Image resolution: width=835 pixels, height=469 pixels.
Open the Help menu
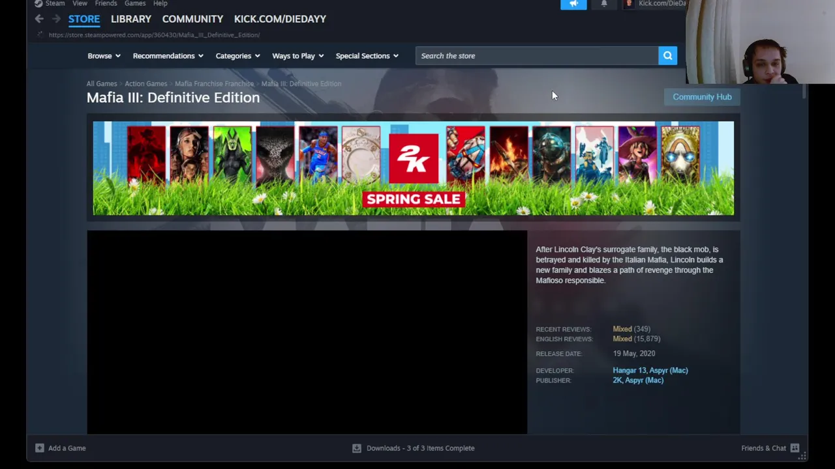point(160,3)
